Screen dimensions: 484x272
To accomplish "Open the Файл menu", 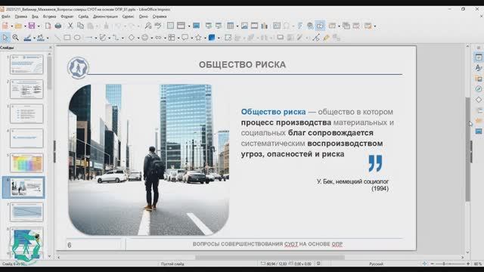I will click(6, 17).
